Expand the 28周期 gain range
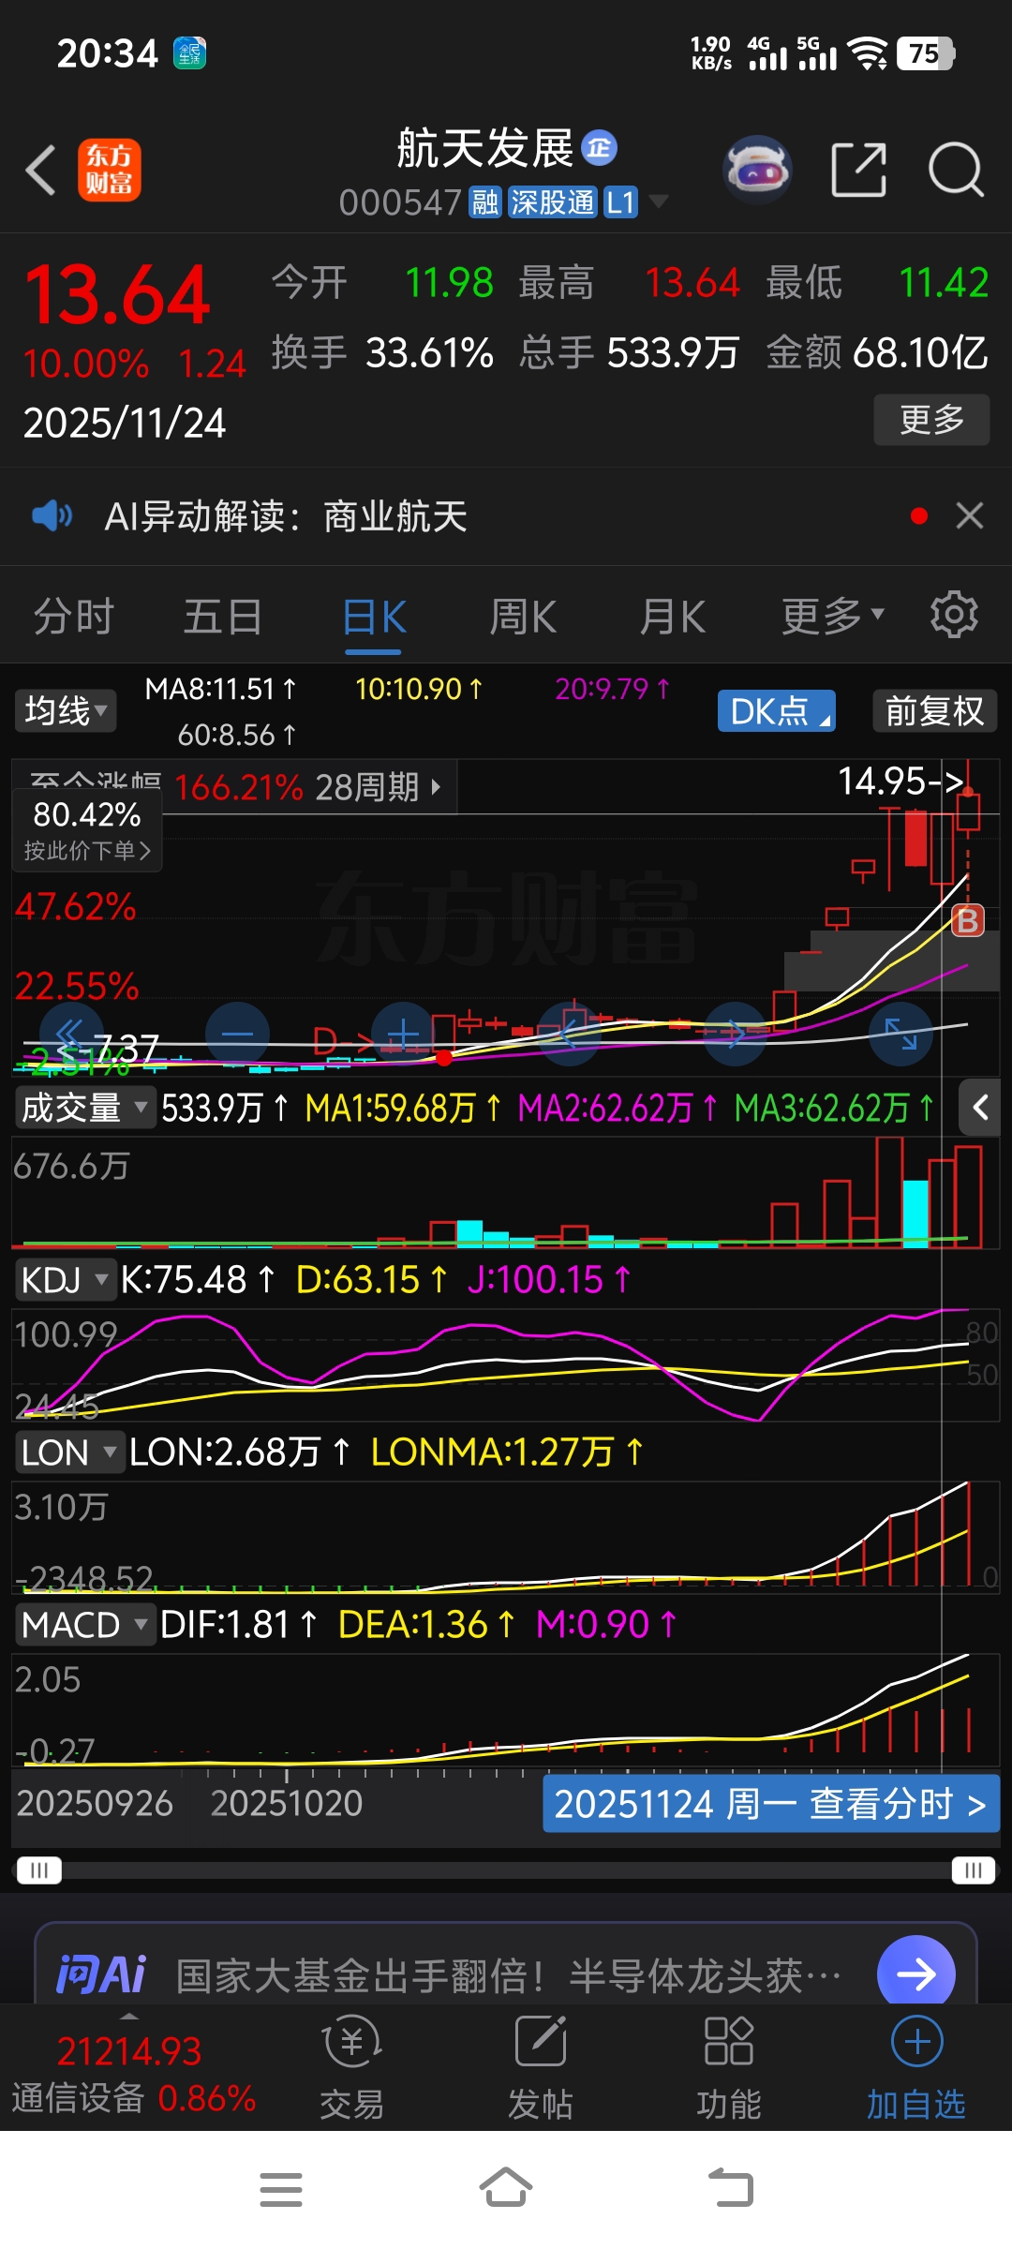Image resolution: width=1012 pixels, height=2249 pixels. (x=378, y=787)
